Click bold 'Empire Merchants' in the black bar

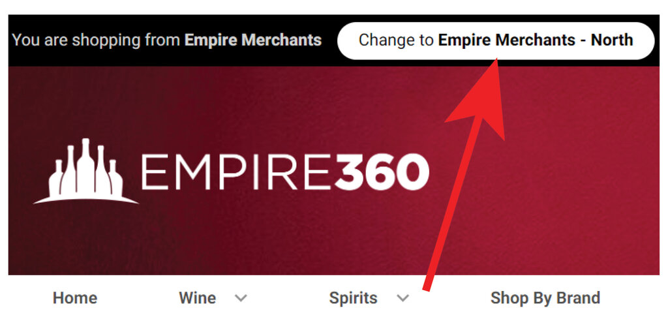[253, 40]
